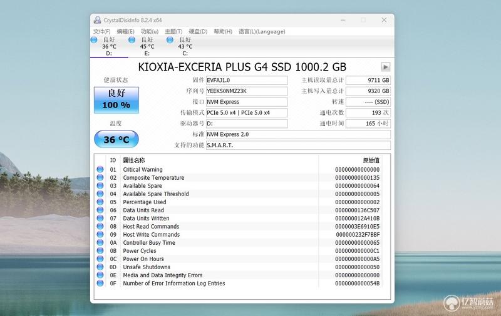
Task: Click the firmware field EVFAJ1.0
Action: [247, 81]
